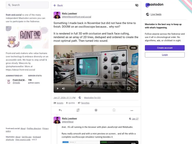The width and height of the screenshot is (192, 144).
Task: Click the public visibility globe beside timestamp
Action: 80,98
